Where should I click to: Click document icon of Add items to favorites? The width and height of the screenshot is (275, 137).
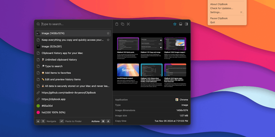(38, 73)
